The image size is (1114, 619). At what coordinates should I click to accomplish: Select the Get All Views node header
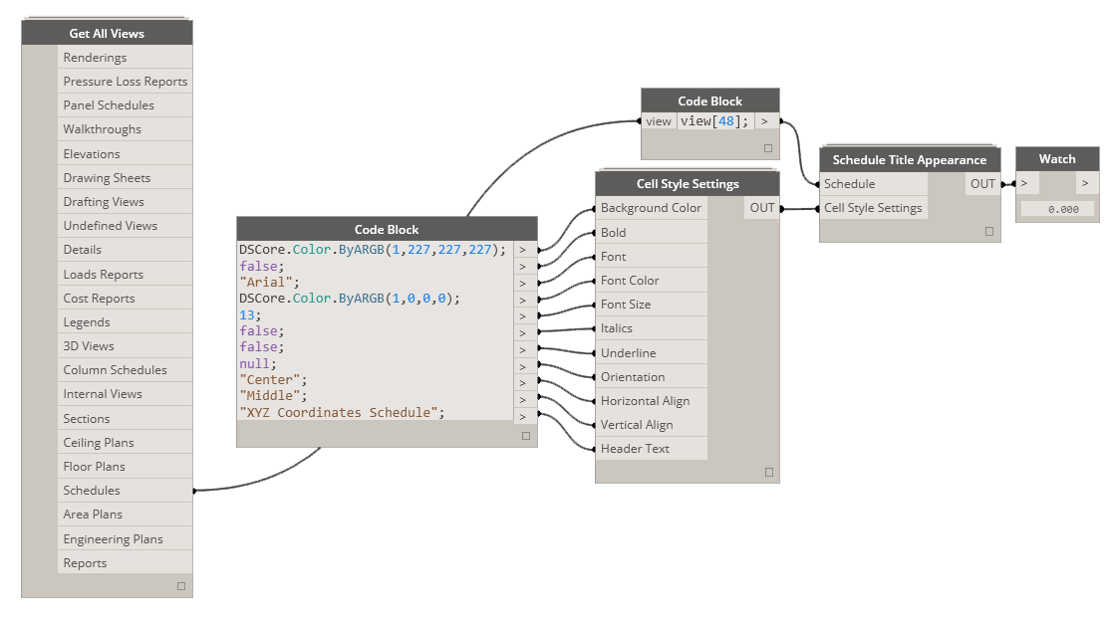[107, 32]
